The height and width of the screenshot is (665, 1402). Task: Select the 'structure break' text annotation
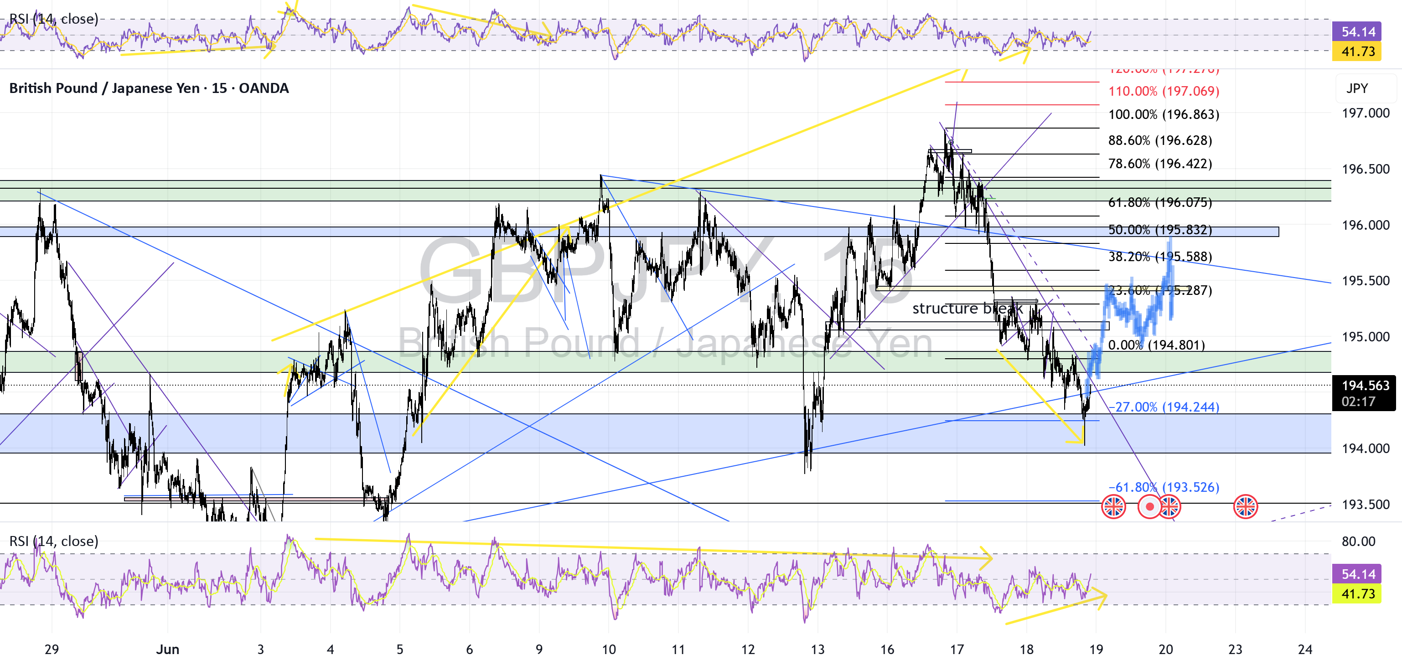[967, 308]
